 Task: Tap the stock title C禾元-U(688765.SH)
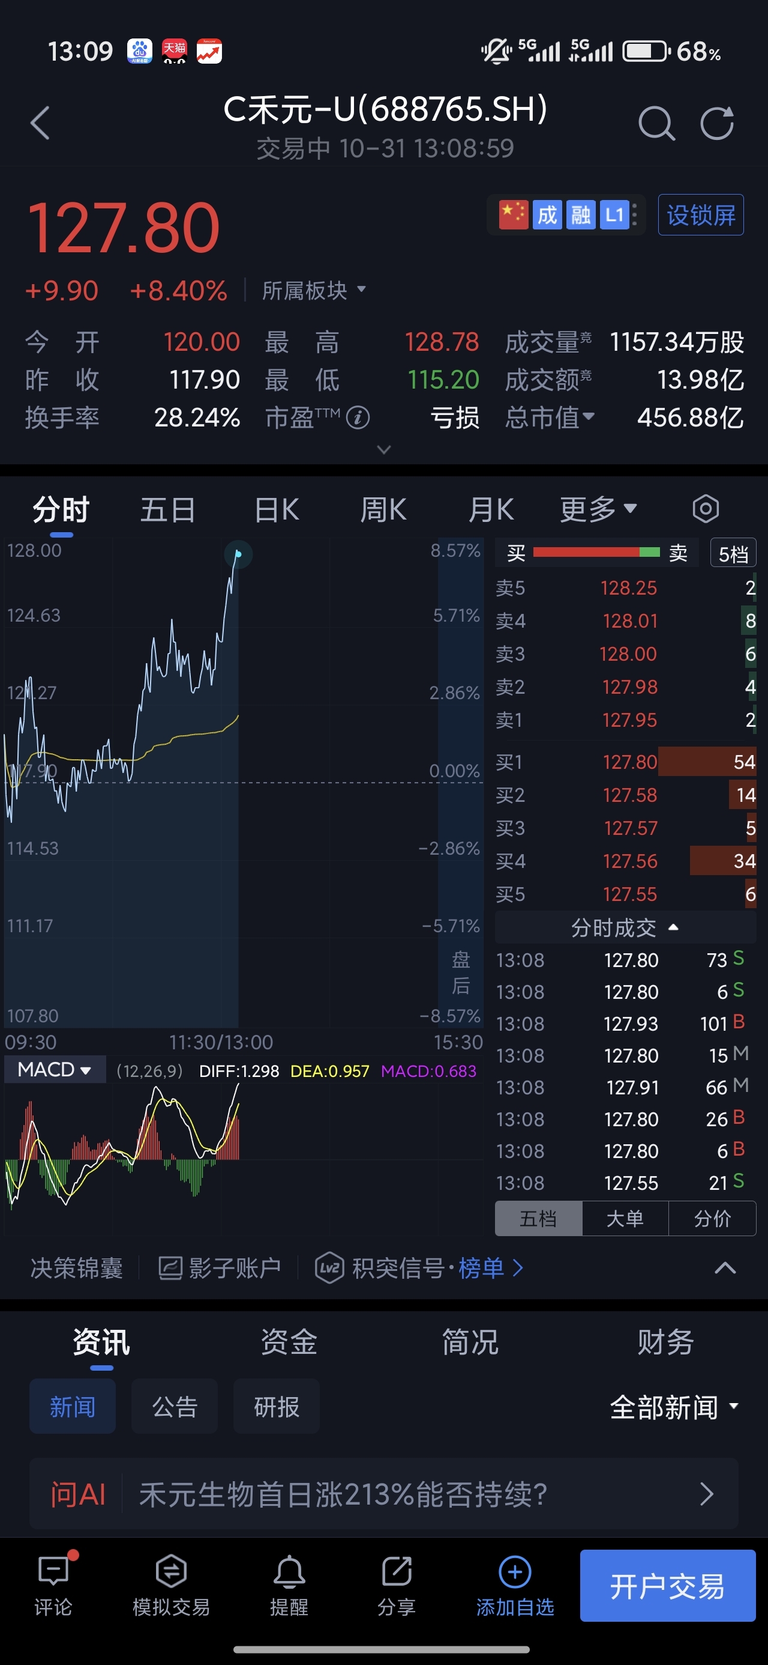pyautogui.click(x=385, y=109)
